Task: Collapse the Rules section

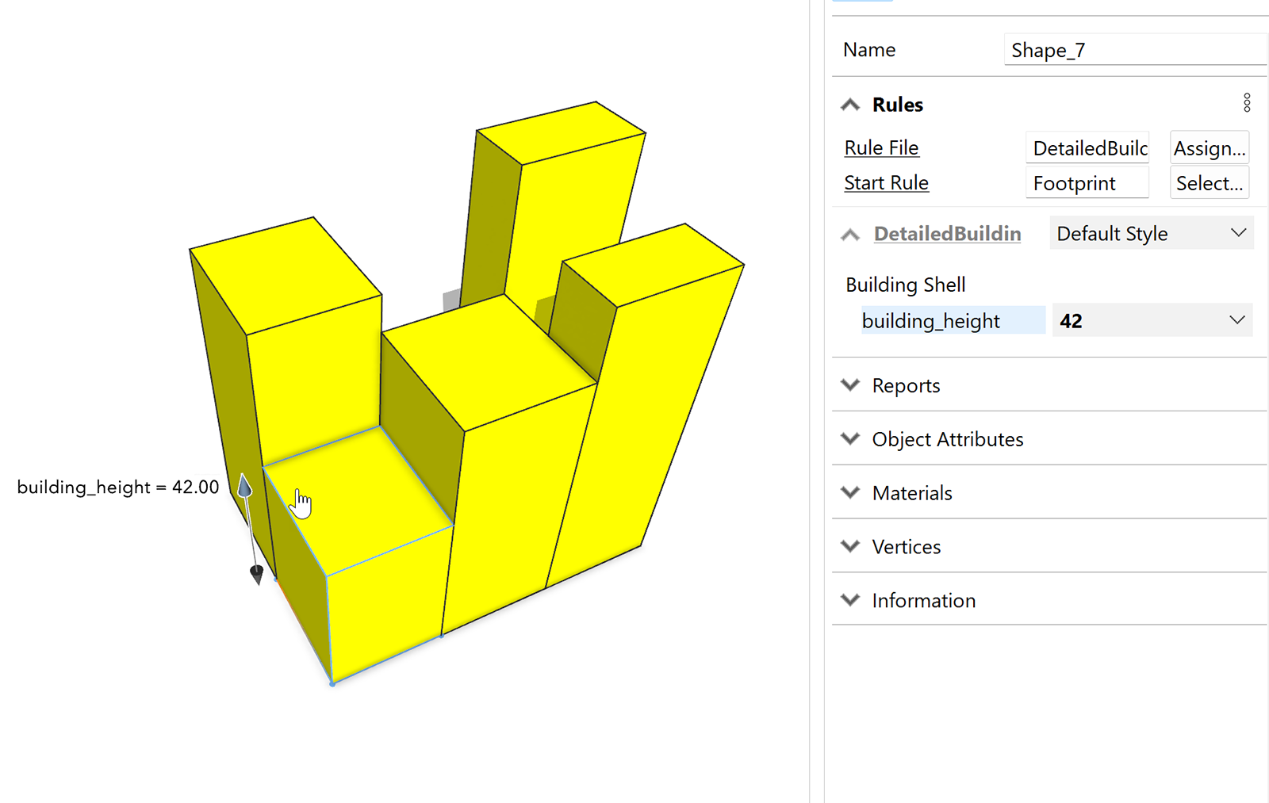Action: click(x=850, y=105)
